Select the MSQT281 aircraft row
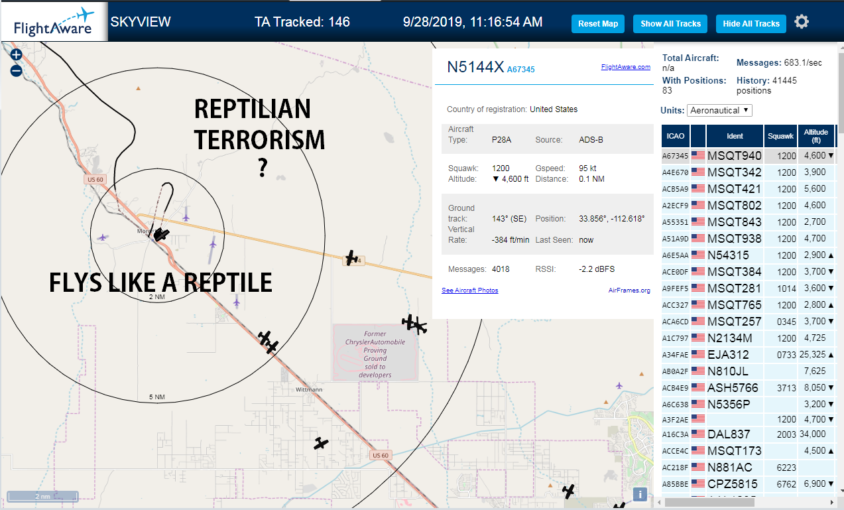Viewport: 844px width, 510px height. [x=749, y=288]
